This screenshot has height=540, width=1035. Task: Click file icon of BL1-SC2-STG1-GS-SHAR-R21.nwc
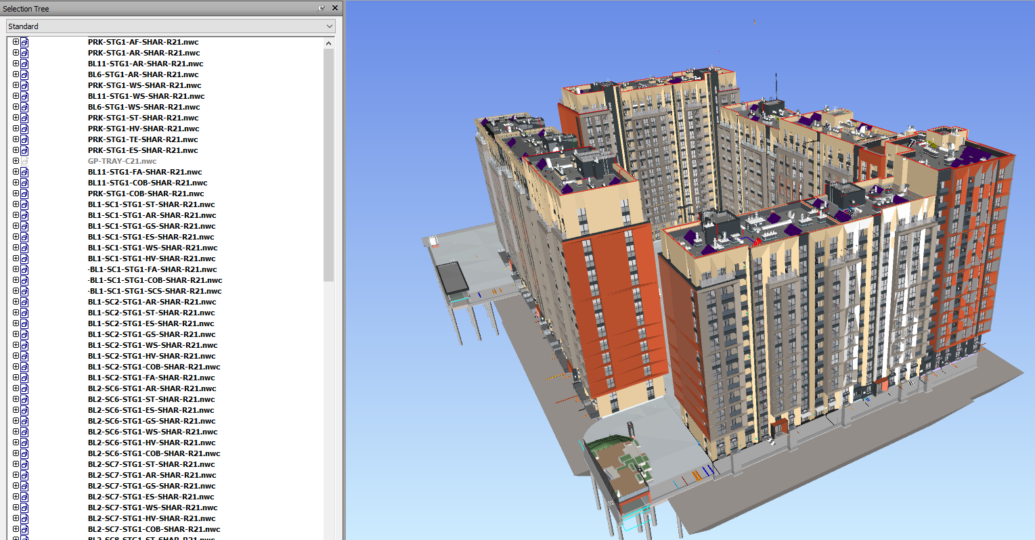[x=24, y=334]
